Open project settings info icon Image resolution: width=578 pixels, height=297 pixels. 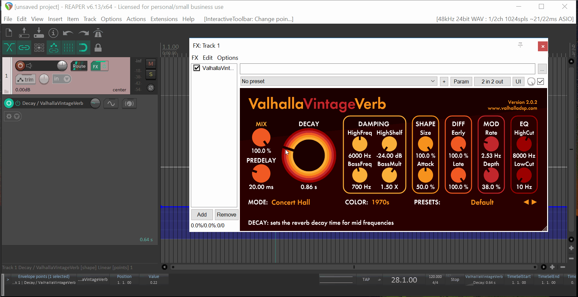click(x=53, y=33)
